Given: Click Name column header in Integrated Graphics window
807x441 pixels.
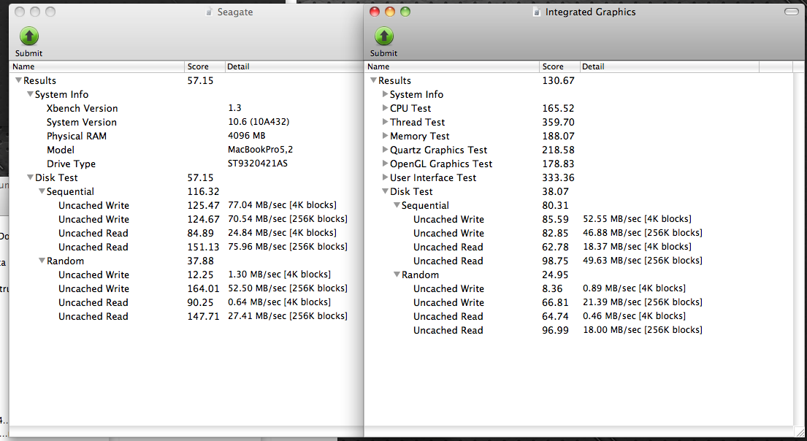Looking at the screenshot, I should pos(452,66).
